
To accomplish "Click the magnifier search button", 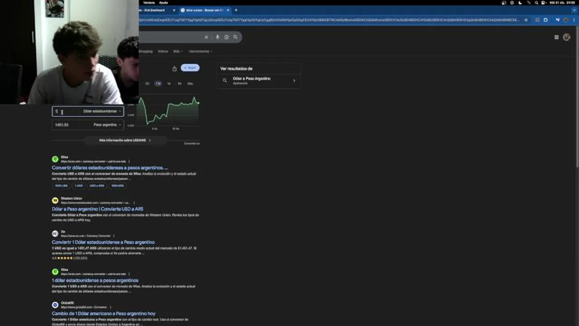I will (236, 37).
